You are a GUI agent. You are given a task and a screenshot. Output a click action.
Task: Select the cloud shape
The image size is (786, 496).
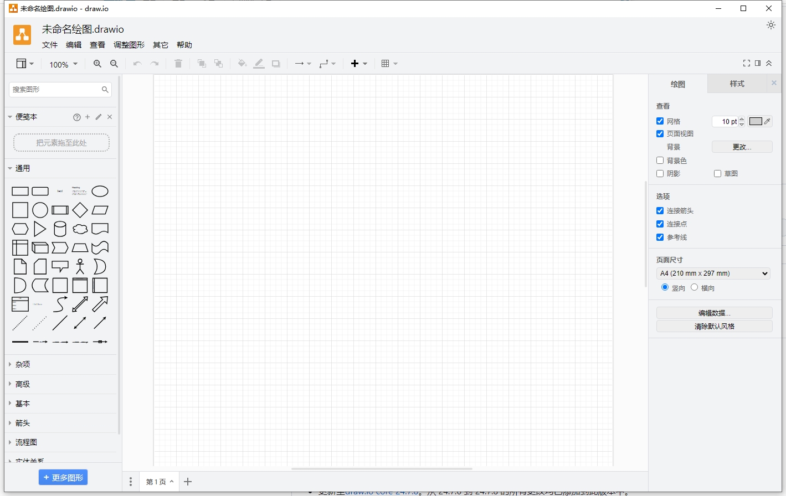point(80,229)
